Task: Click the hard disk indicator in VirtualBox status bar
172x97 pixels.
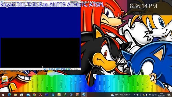Action: [x=45, y=69]
